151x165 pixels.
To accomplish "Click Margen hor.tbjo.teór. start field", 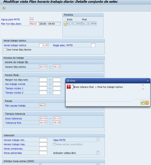I will point(43,80).
